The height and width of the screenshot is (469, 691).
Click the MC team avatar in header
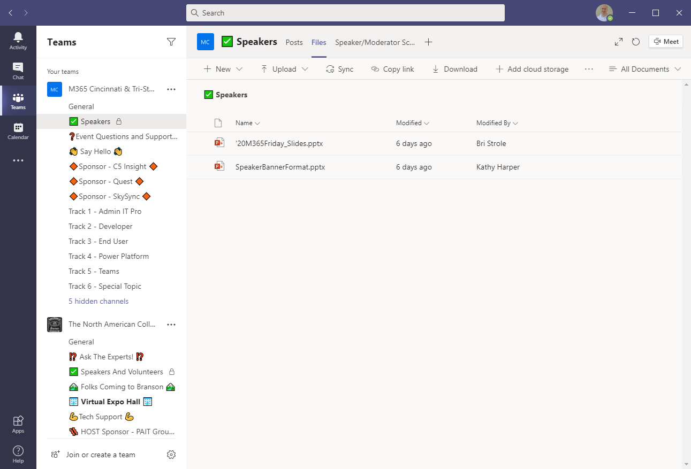click(x=206, y=42)
